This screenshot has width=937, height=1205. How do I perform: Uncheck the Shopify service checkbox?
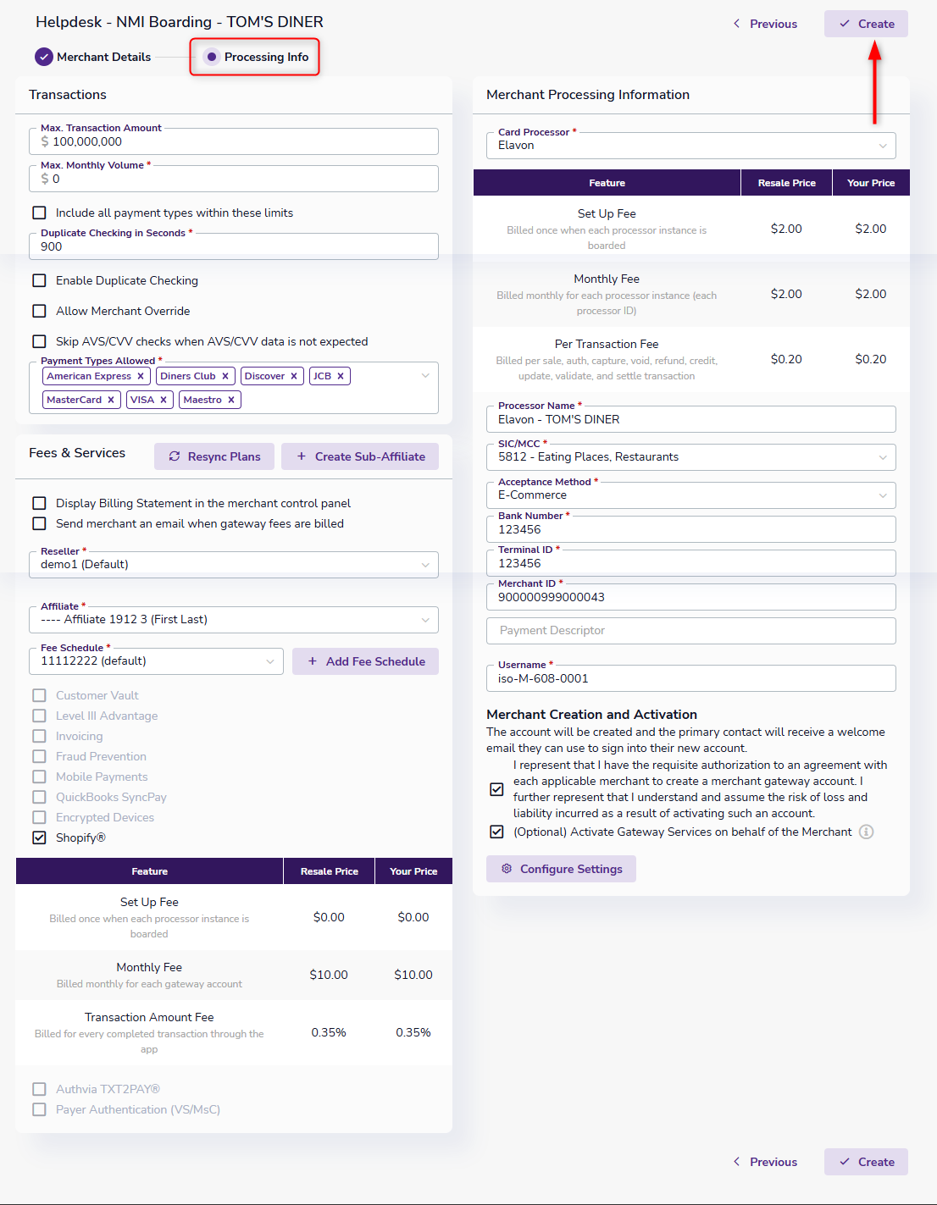(x=39, y=837)
